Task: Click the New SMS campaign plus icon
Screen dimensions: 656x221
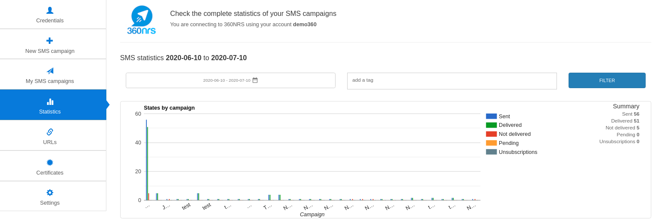Action: pyautogui.click(x=50, y=41)
